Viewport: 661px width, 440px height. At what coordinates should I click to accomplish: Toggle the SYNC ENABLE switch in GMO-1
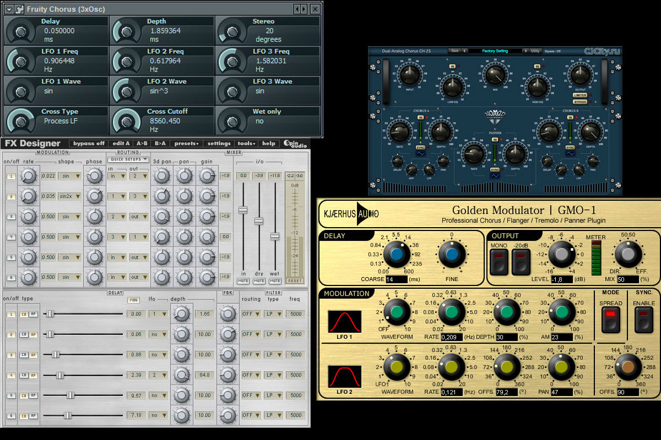coord(643,320)
